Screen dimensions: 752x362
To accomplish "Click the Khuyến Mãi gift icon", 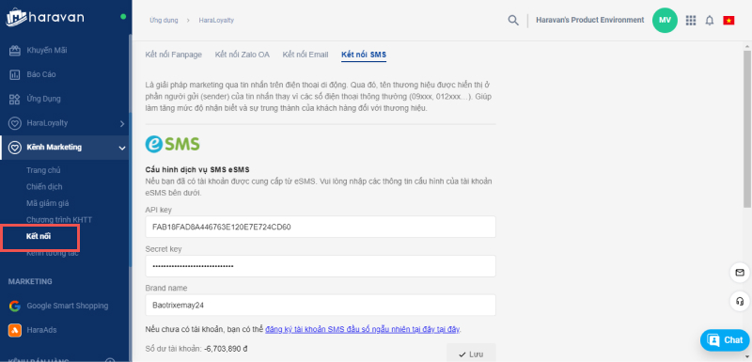I will [15, 51].
